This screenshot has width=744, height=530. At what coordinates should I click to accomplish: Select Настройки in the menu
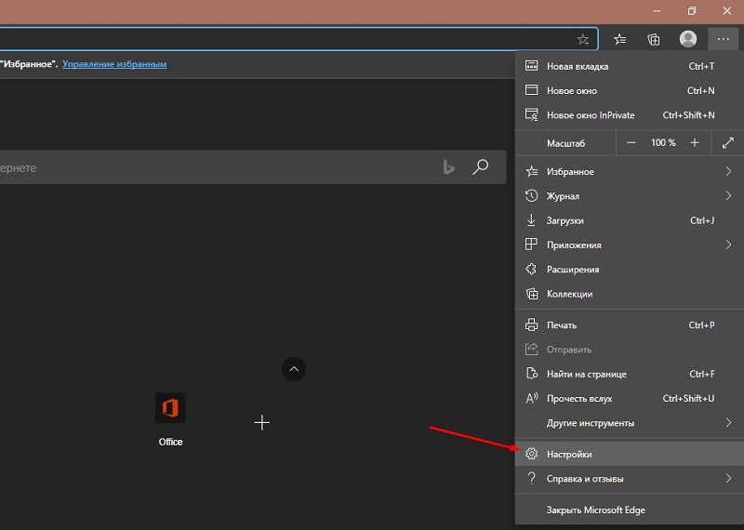569,455
